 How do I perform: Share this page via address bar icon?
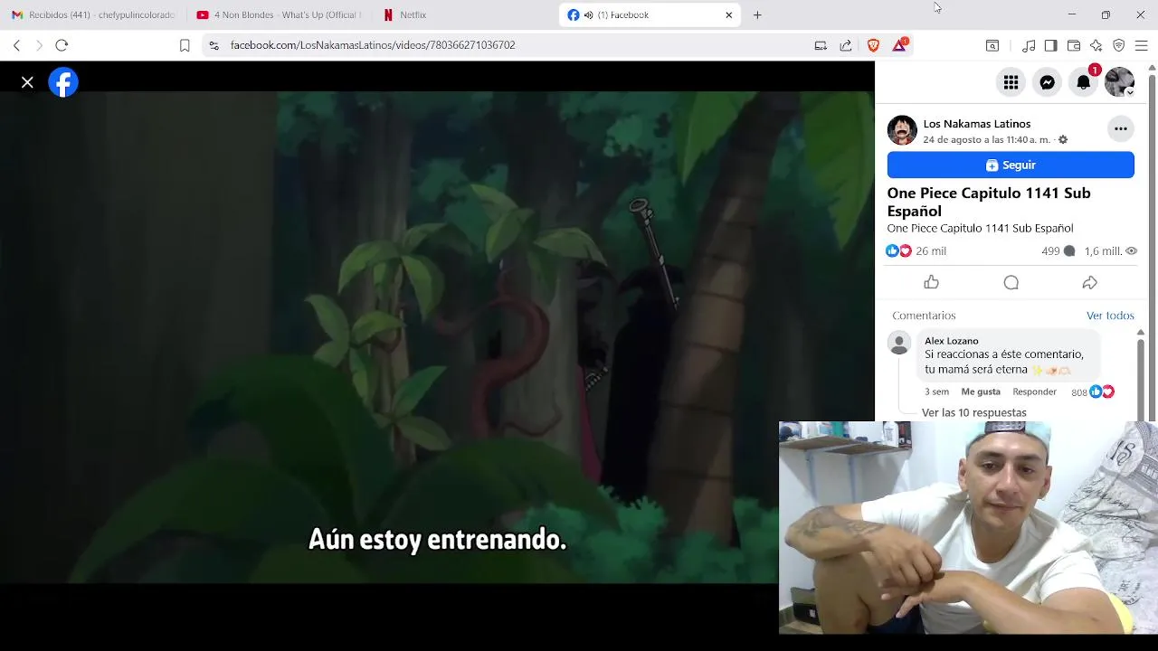846,45
